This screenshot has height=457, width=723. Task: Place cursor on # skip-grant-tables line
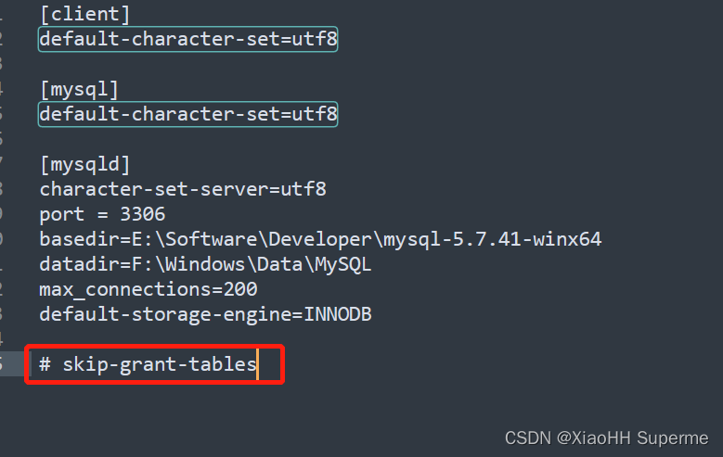point(148,364)
